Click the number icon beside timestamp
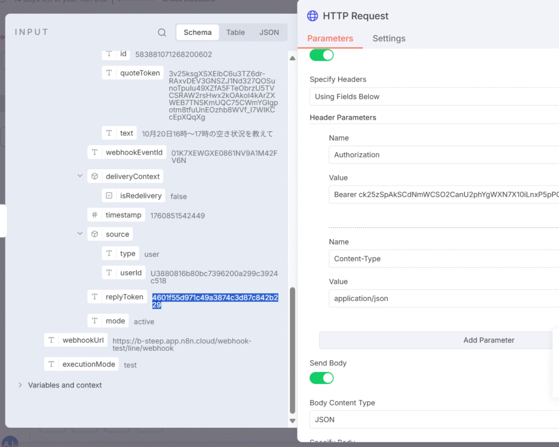The height and width of the screenshot is (447, 559). point(95,215)
